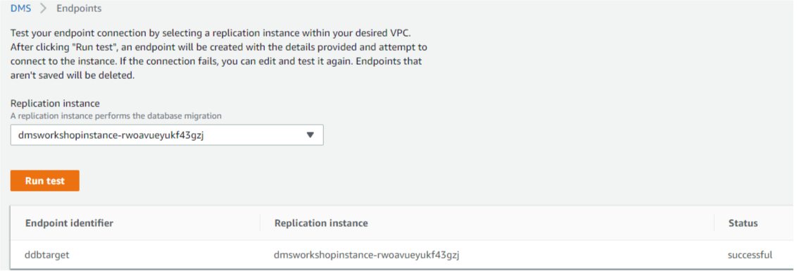The image size is (797, 274).
Task: Select the ddbtarget endpoint cell
Action: click(x=46, y=255)
